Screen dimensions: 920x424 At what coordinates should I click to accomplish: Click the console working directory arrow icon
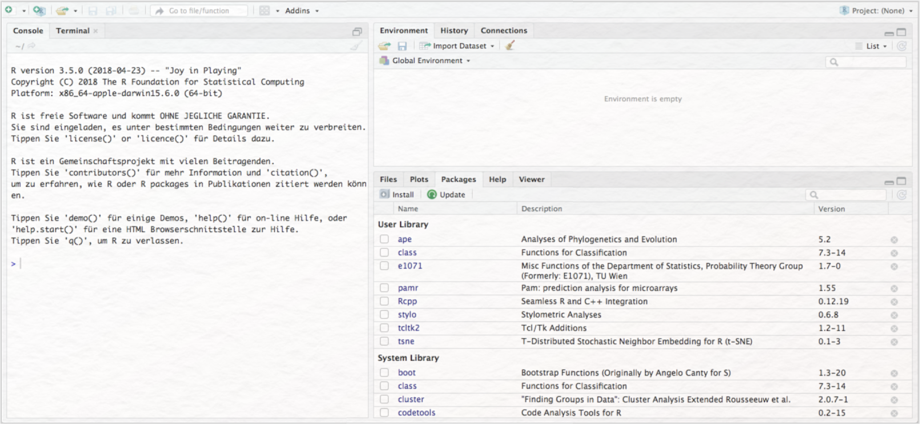click(32, 46)
